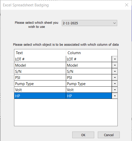Expand the HP column dropdown arrow

[115, 96]
